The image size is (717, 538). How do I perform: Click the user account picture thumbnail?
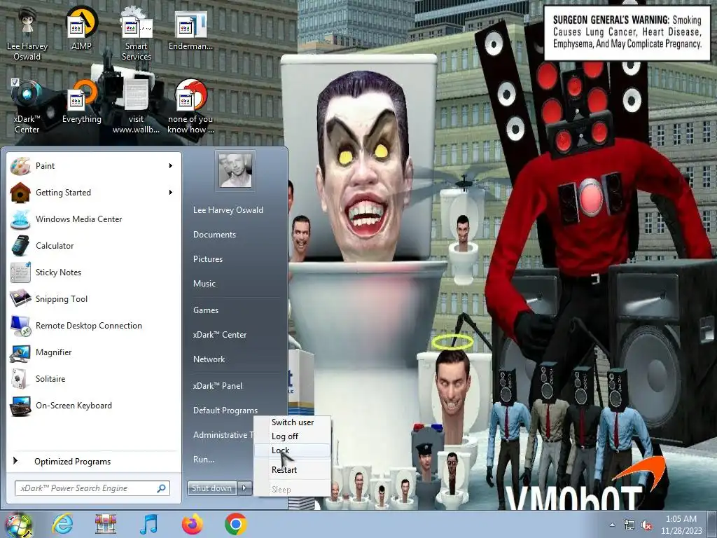click(235, 170)
